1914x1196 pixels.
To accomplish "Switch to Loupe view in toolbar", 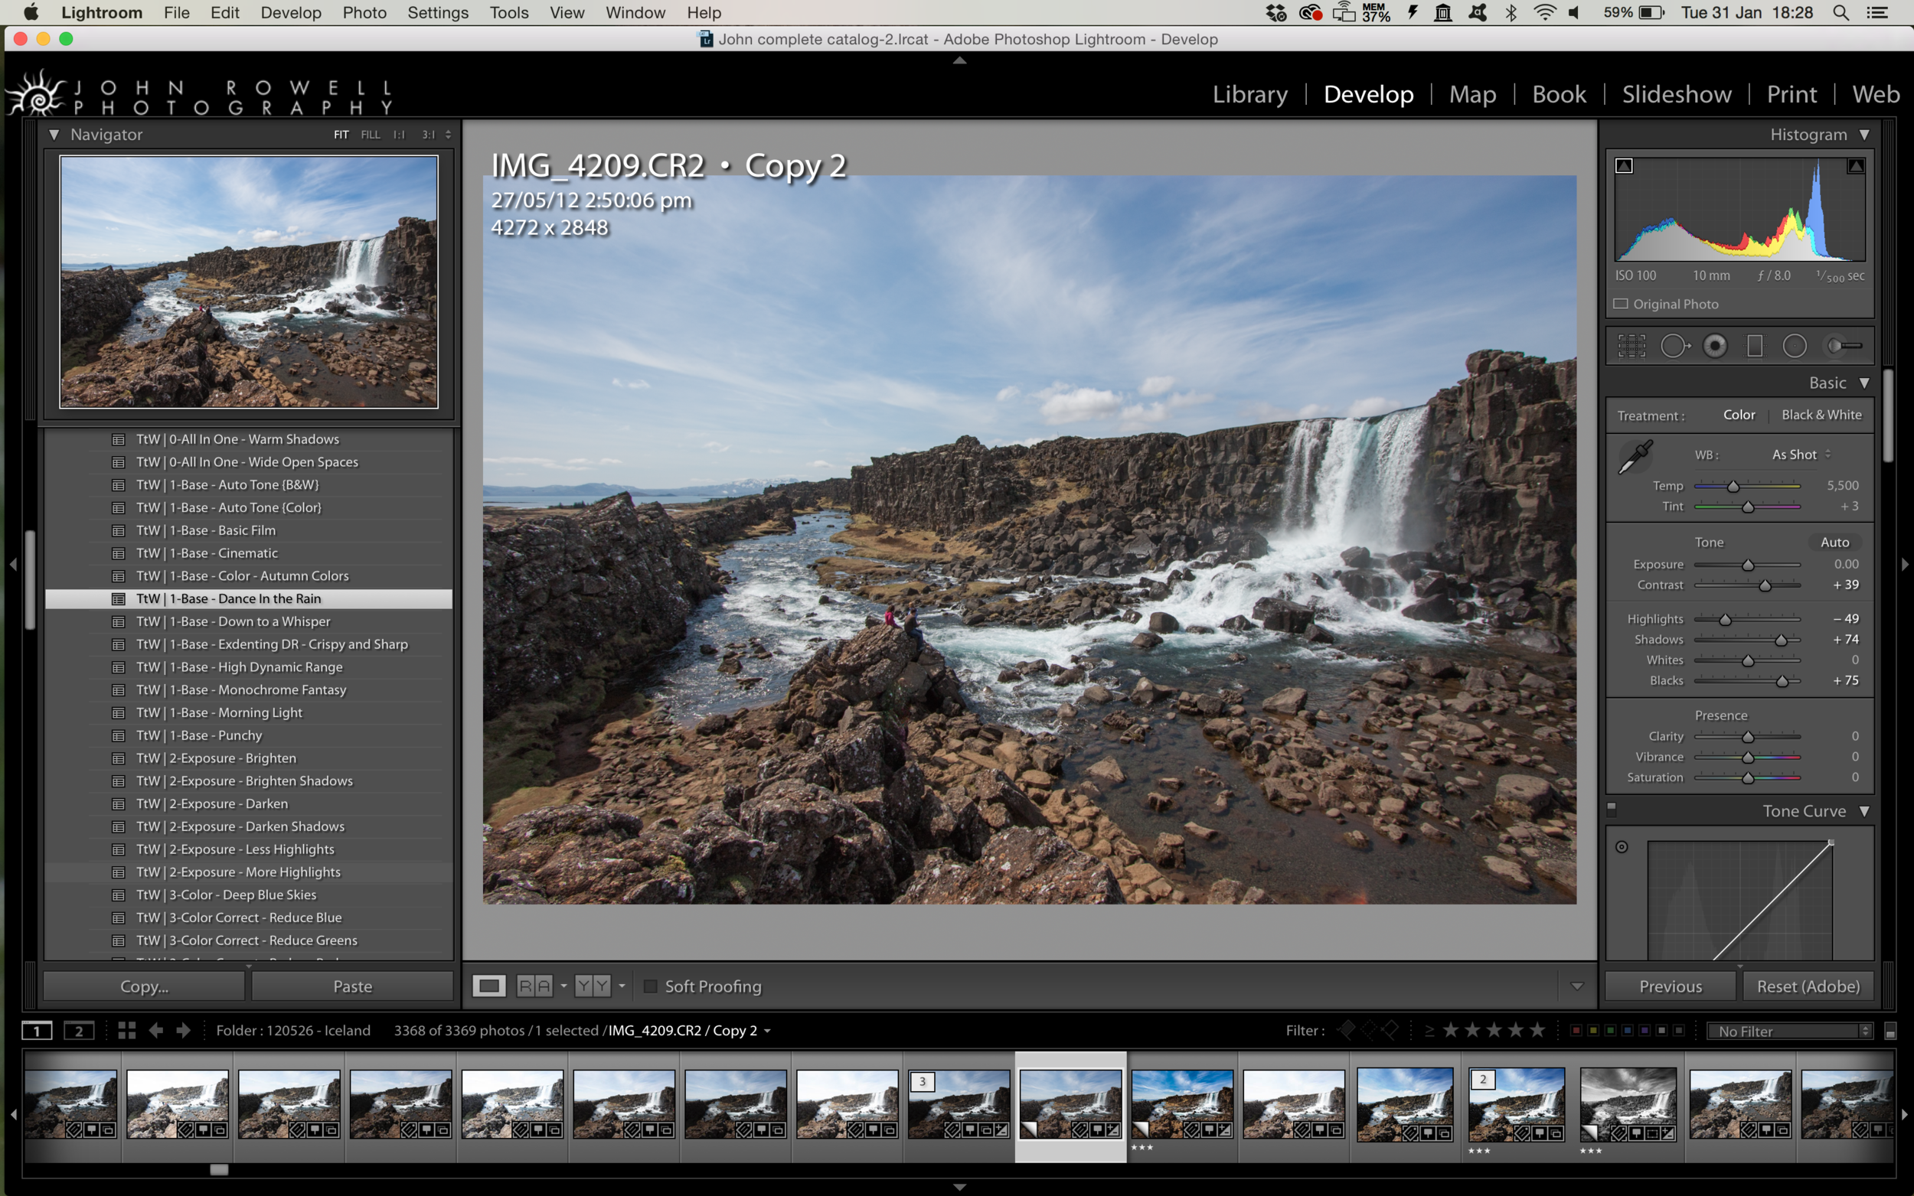I will click(489, 986).
